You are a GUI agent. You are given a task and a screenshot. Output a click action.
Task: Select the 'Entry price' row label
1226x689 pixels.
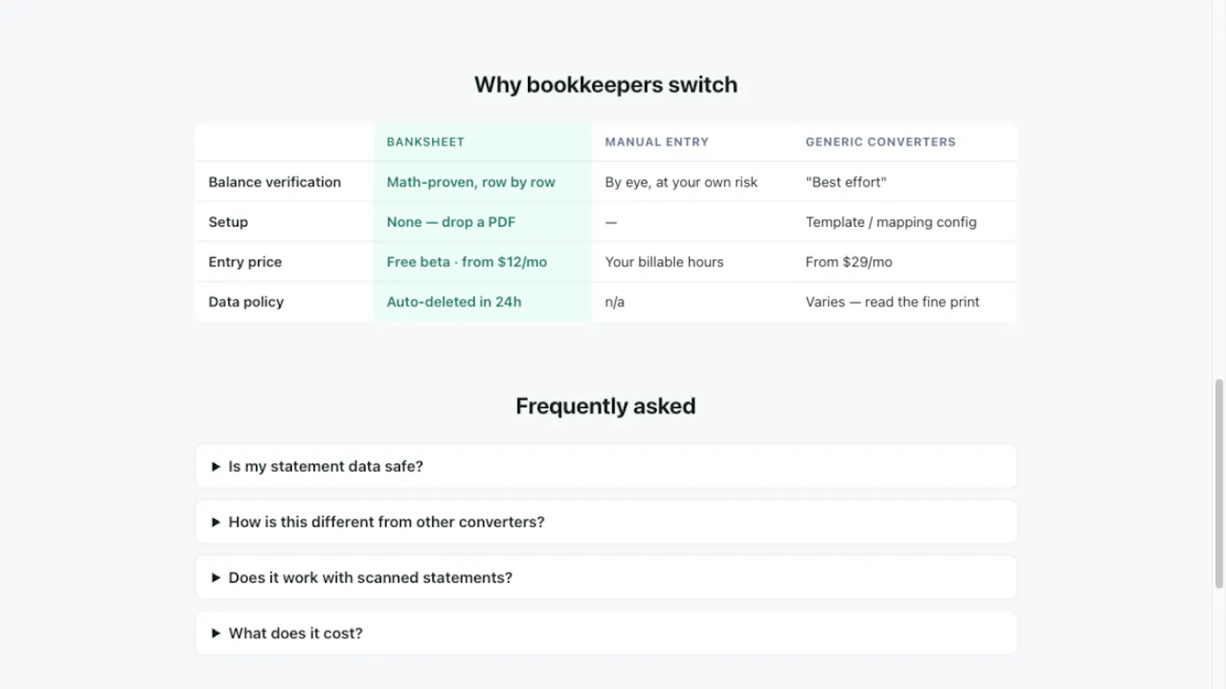click(x=284, y=262)
